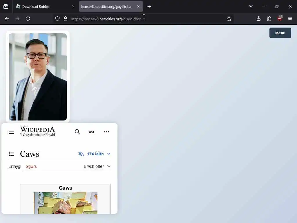Open the Wicipedia main sidebar menu
This screenshot has width=297, height=223.
coord(11,132)
